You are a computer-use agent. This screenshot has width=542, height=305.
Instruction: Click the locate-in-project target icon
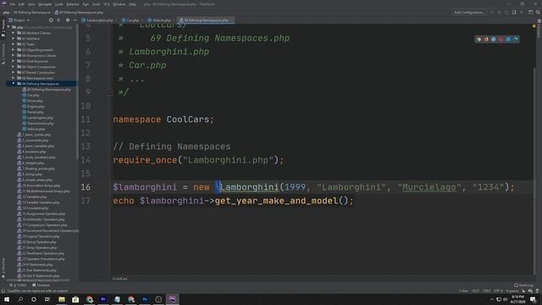click(51, 20)
